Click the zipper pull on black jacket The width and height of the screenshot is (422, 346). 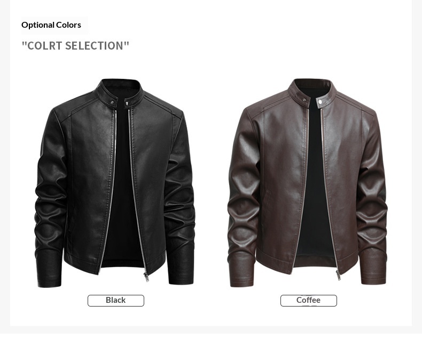tap(146, 277)
